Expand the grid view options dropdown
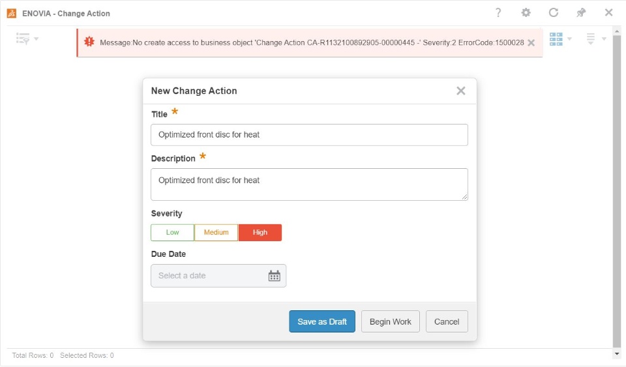Screen dimensions: 626x367 (x=560, y=39)
